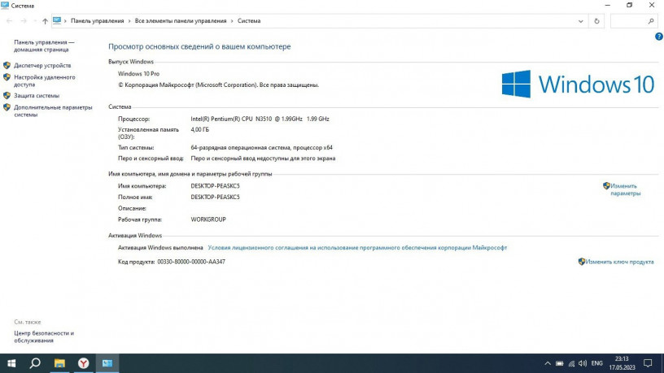Click the workgroup value 'WORKGROUP'
Screen dimensions: 664x373
[x=208, y=219]
